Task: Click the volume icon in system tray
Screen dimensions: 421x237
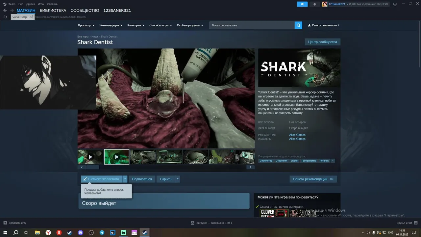Action: (x=368, y=233)
